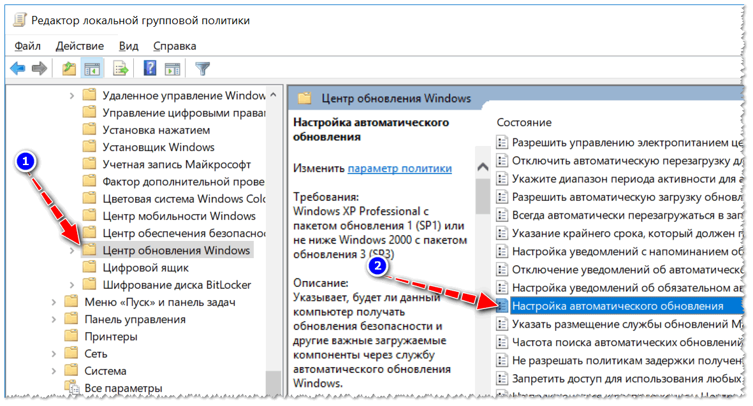Image resolution: width=753 pixels, height=406 pixels.
Task: Toggle the Show/Hide action pane icon
Action: pos(172,69)
